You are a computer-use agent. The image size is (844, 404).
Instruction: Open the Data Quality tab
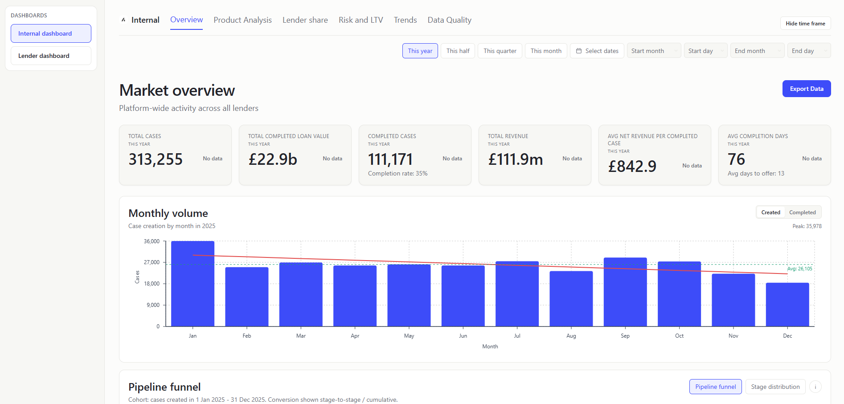coord(449,20)
